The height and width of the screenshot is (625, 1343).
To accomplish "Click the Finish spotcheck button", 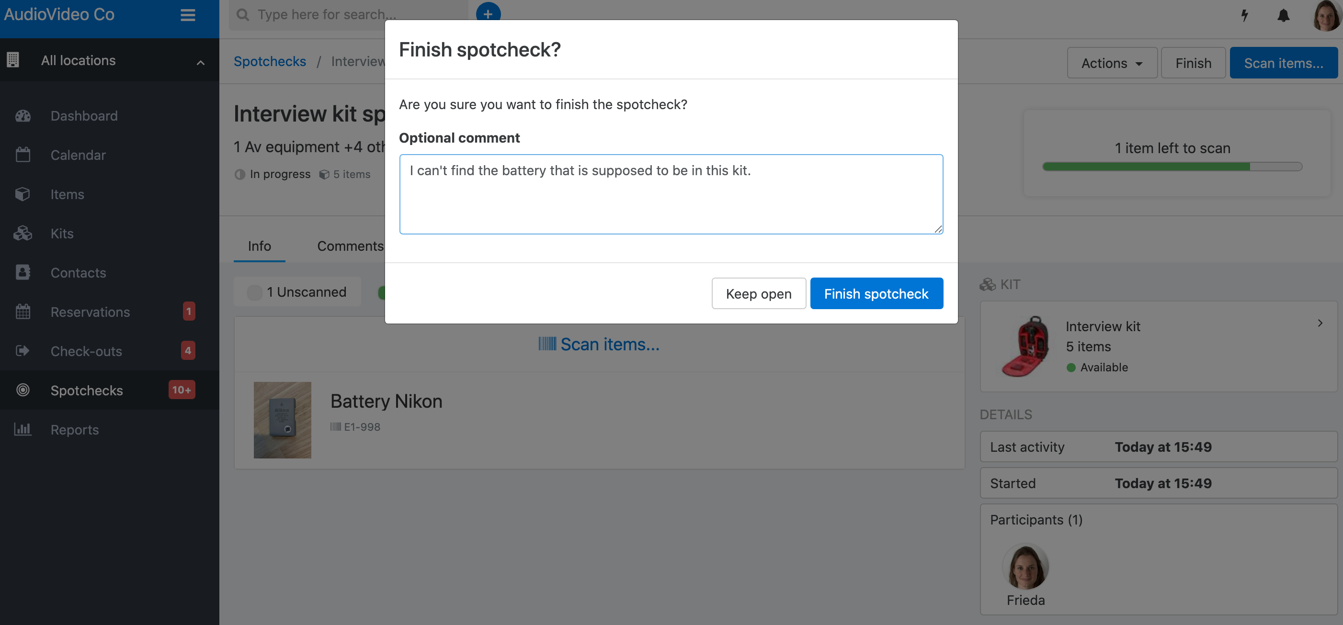I will (x=876, y=294).
